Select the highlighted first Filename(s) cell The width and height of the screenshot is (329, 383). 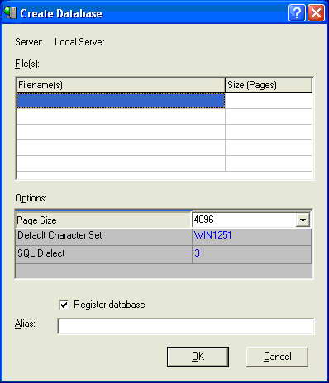(121, 101)
